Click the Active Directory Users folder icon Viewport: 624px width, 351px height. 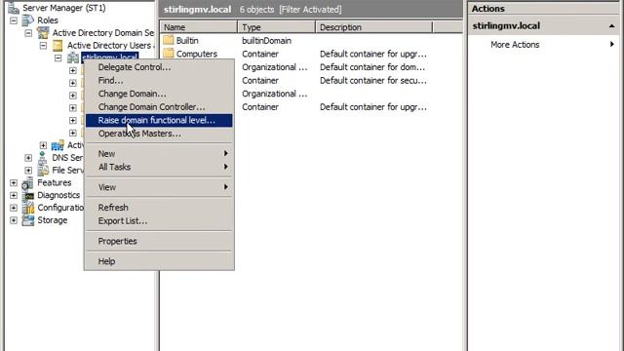pyautogui.click(x=58, y=46)
